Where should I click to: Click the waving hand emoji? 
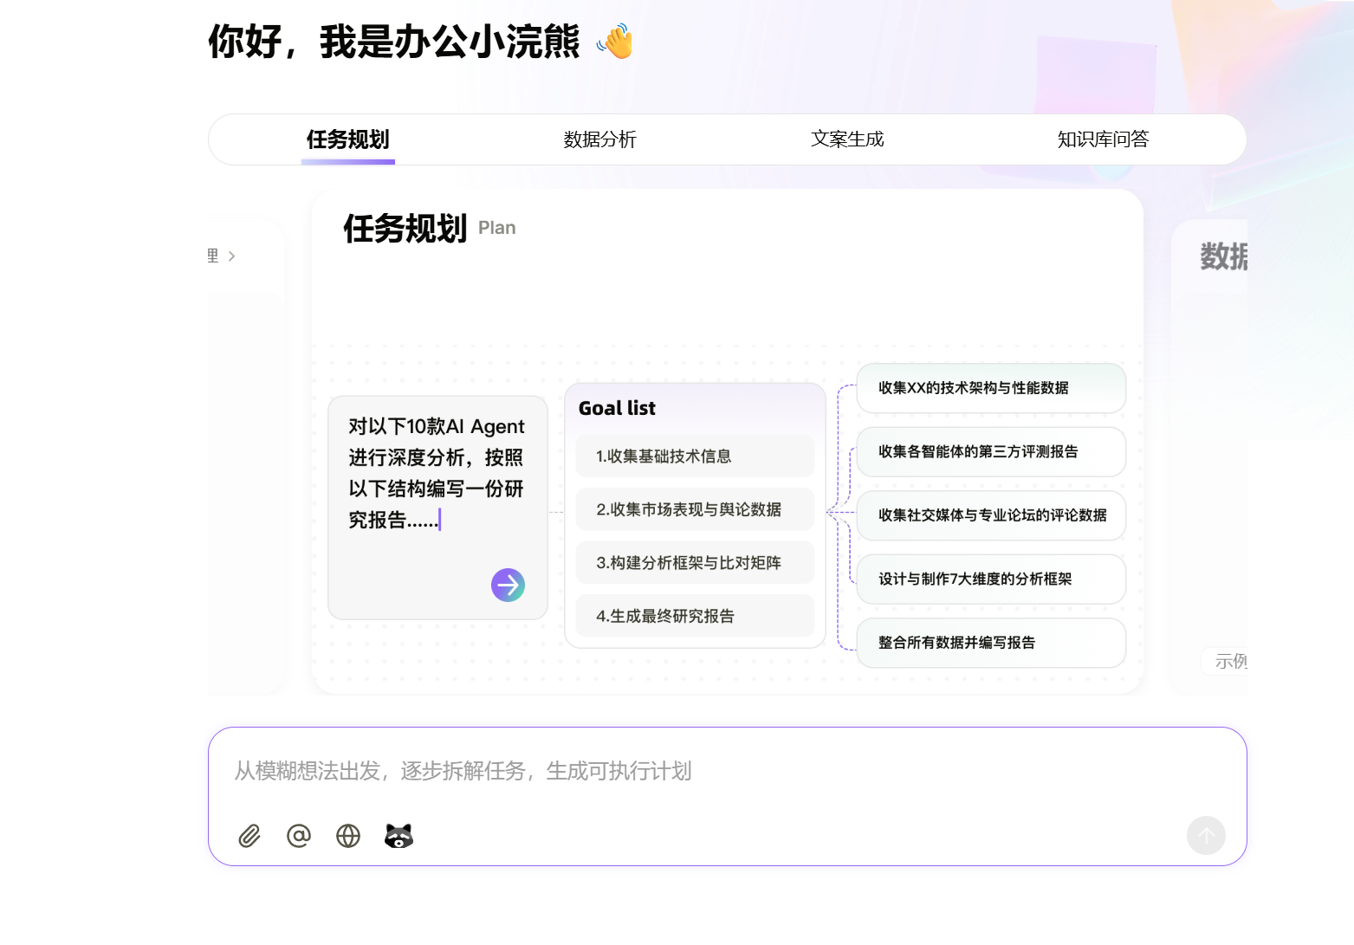click(x=615, y=42)
